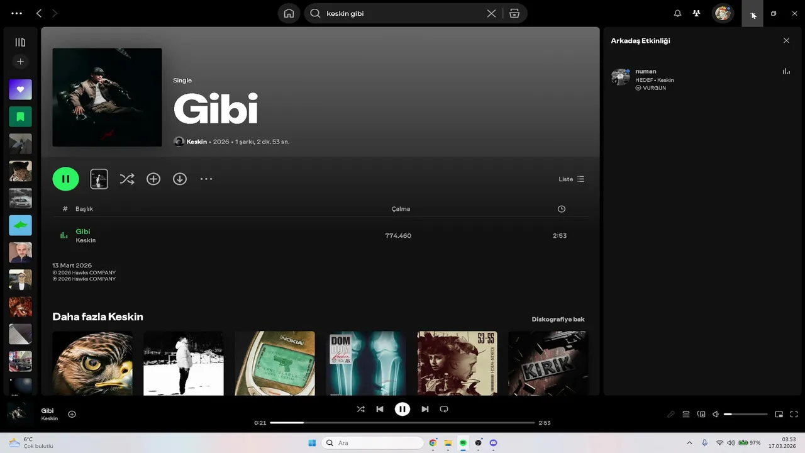The width and height of the screenshot is (805, 453).
Task: Click the duration clock column icon
Action: [x=562, y=209]
